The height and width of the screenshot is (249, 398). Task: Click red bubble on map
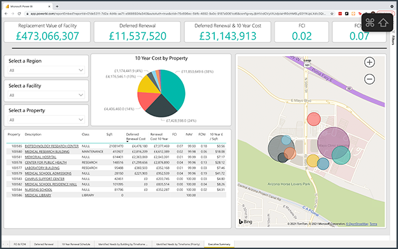tap(314, 119)
